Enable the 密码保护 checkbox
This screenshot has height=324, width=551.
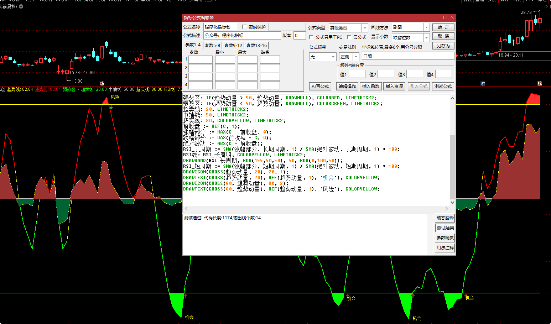coord(244,27)
